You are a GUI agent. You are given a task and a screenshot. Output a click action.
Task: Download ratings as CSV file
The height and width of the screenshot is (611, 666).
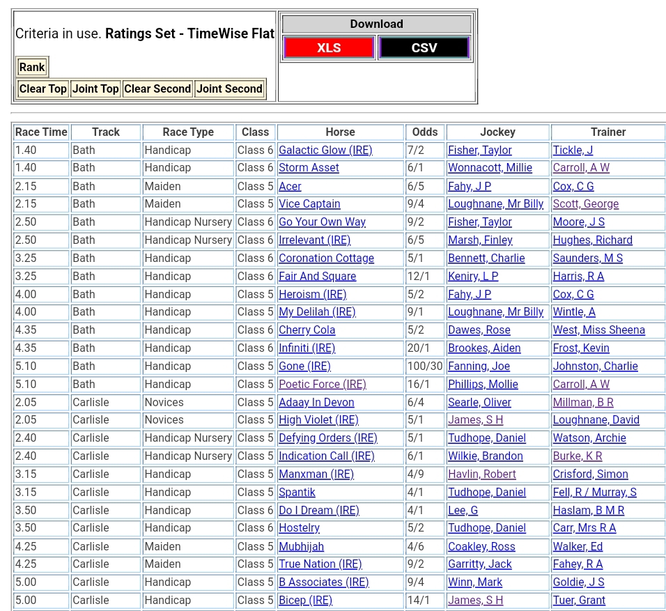coord(424,47)
